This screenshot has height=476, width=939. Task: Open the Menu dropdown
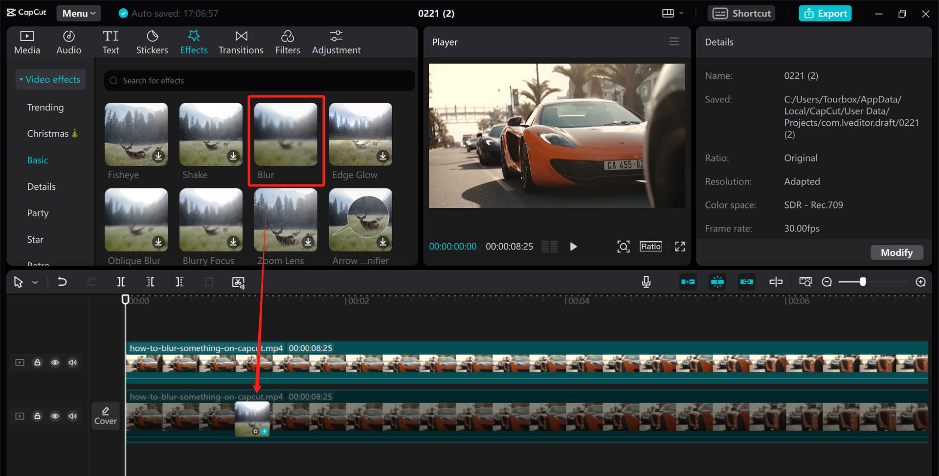78,13
